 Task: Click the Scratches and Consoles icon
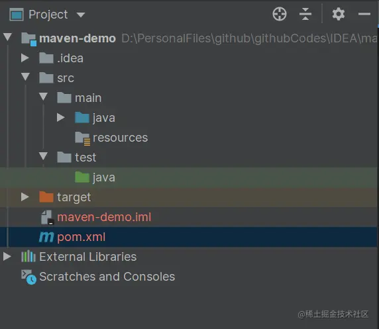(28, 277)
